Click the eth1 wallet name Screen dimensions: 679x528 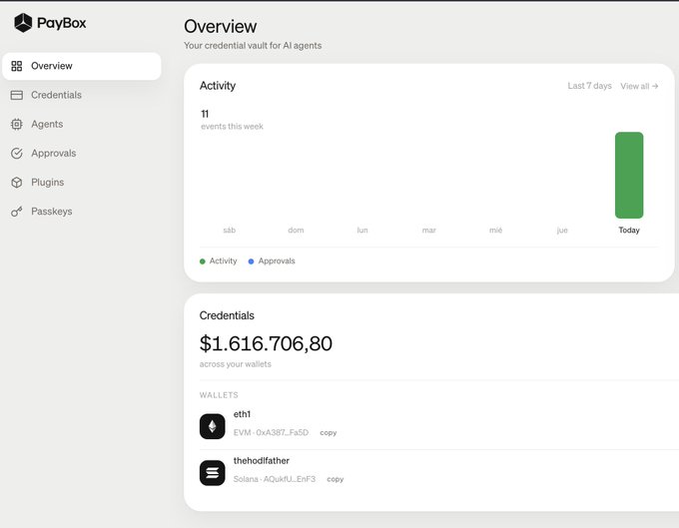(x=242, y=414)
